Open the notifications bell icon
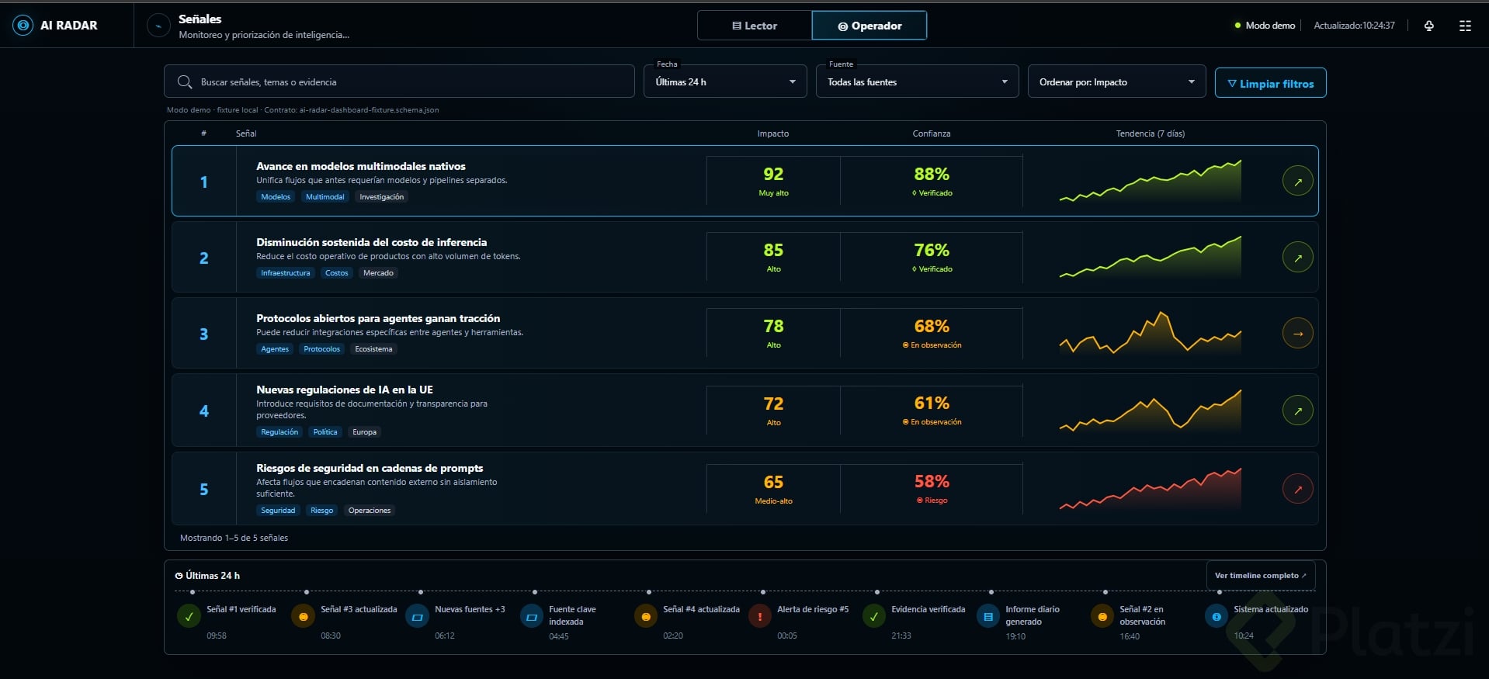 1429,26
